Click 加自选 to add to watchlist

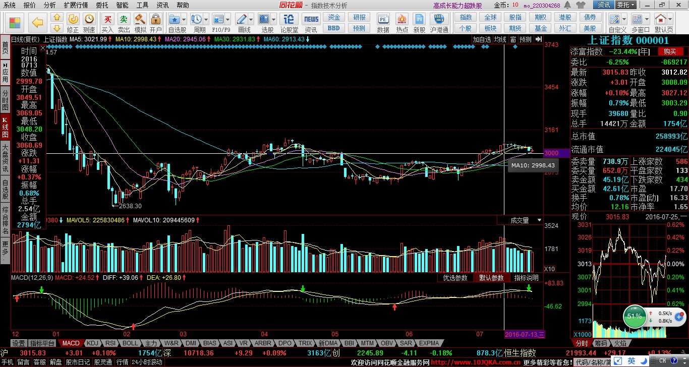tap(481, 39)
